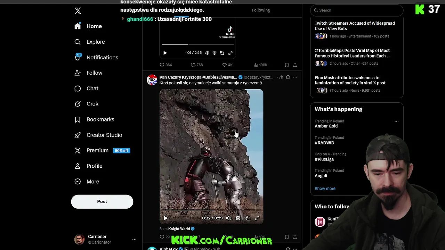
Task: Open top video settings gear
Action: (215, 53)
